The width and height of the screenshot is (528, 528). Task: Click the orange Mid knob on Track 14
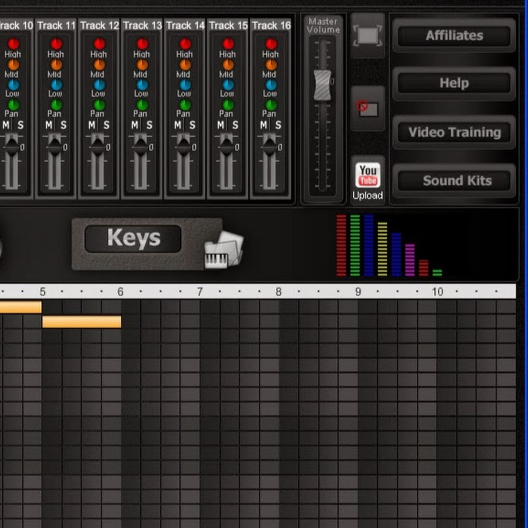point(185,65)
